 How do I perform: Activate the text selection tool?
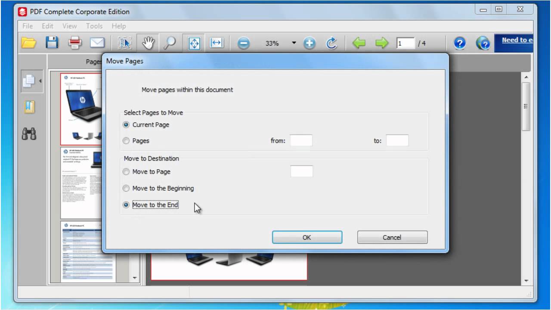pyautogui.click(x=125, y=43)
